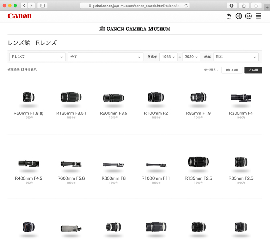This screenshot has height=241, width=270.
Task: Click the address bar URL field
Action: click(135, 6)
